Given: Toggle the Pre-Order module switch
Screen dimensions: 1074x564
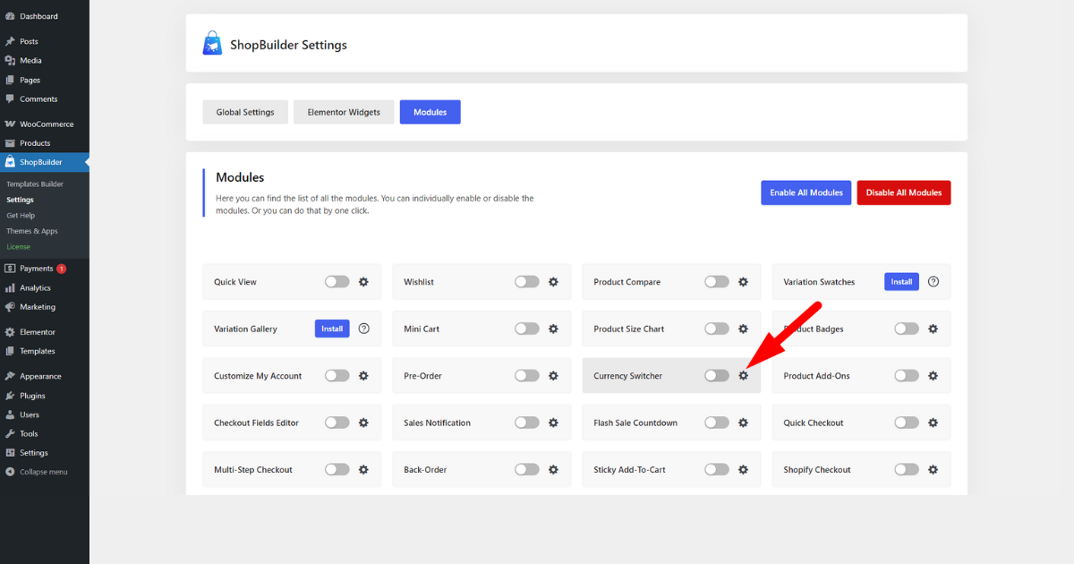Looking at the screenshot, I should 527,376.
